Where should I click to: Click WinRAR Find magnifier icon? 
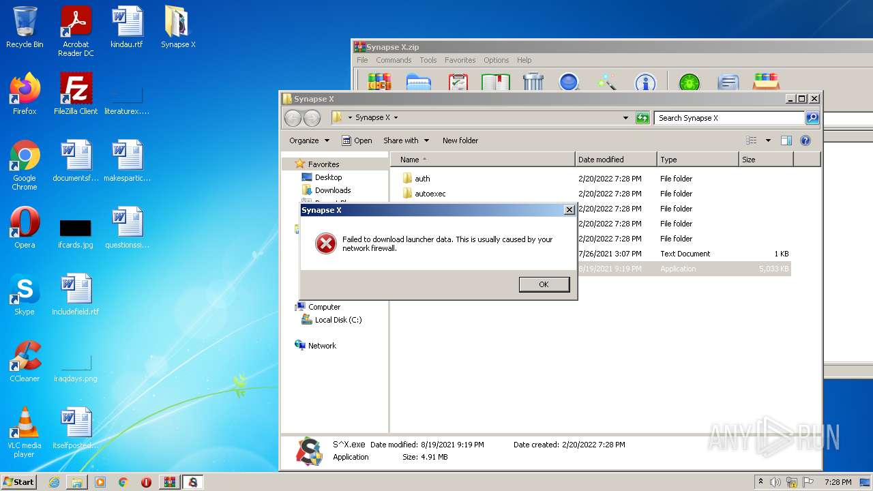(569, 82)
